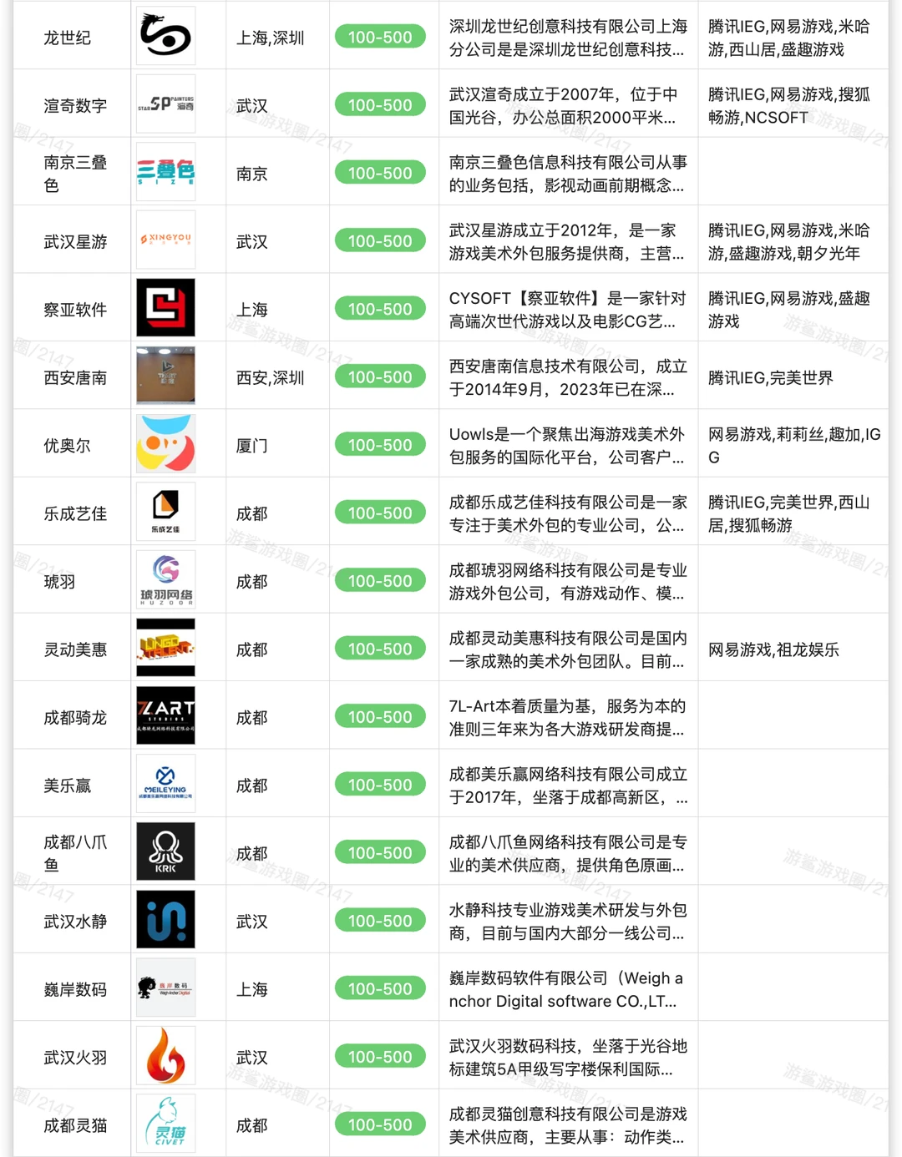
Task: Open the 武汉火羽 flame logo
Action: [x=165, y=1056]
